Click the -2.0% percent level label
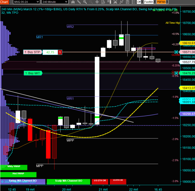The width and height of the screenshot is (195, 191). tap(175, 139)
